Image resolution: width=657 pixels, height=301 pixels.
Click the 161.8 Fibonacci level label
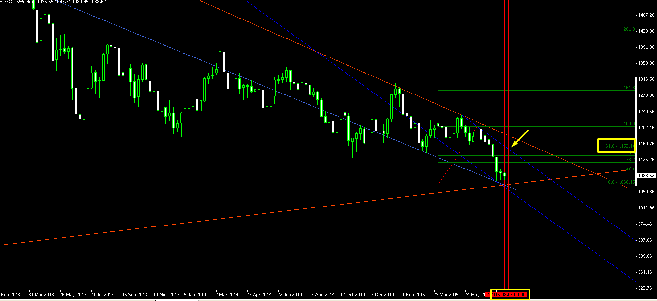click(629, 88)
